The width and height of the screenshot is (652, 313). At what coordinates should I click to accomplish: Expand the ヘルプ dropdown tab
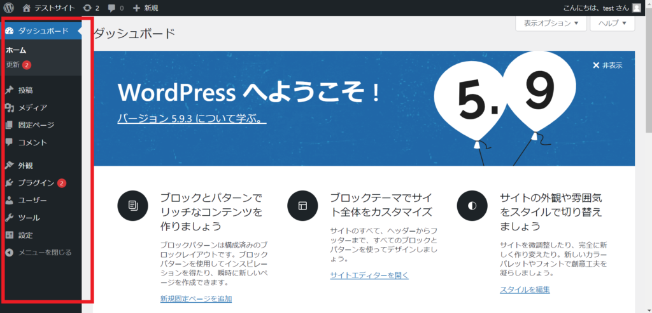pyautogui.click(x=613, y=23)
